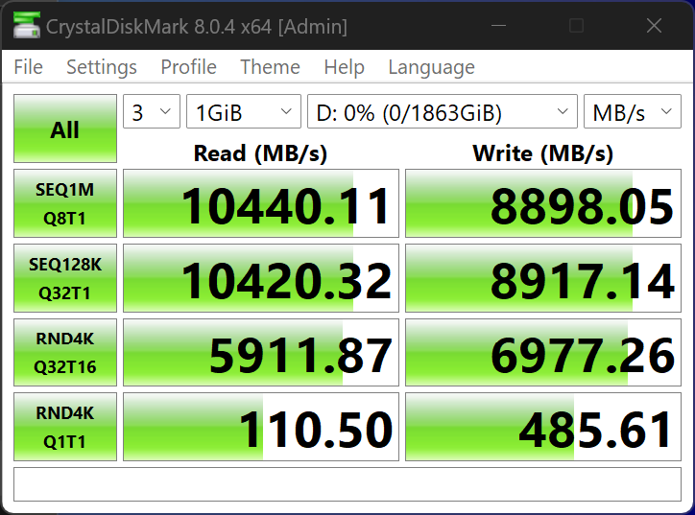Click the SEQ1M write value 8898.05

click(543, 203)
